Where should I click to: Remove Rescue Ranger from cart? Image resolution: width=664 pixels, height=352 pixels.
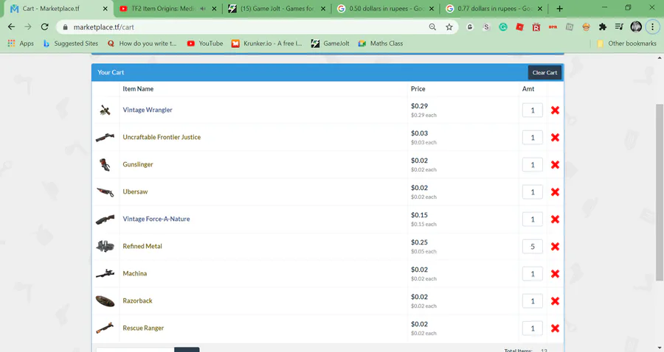[x=555, y=328]
